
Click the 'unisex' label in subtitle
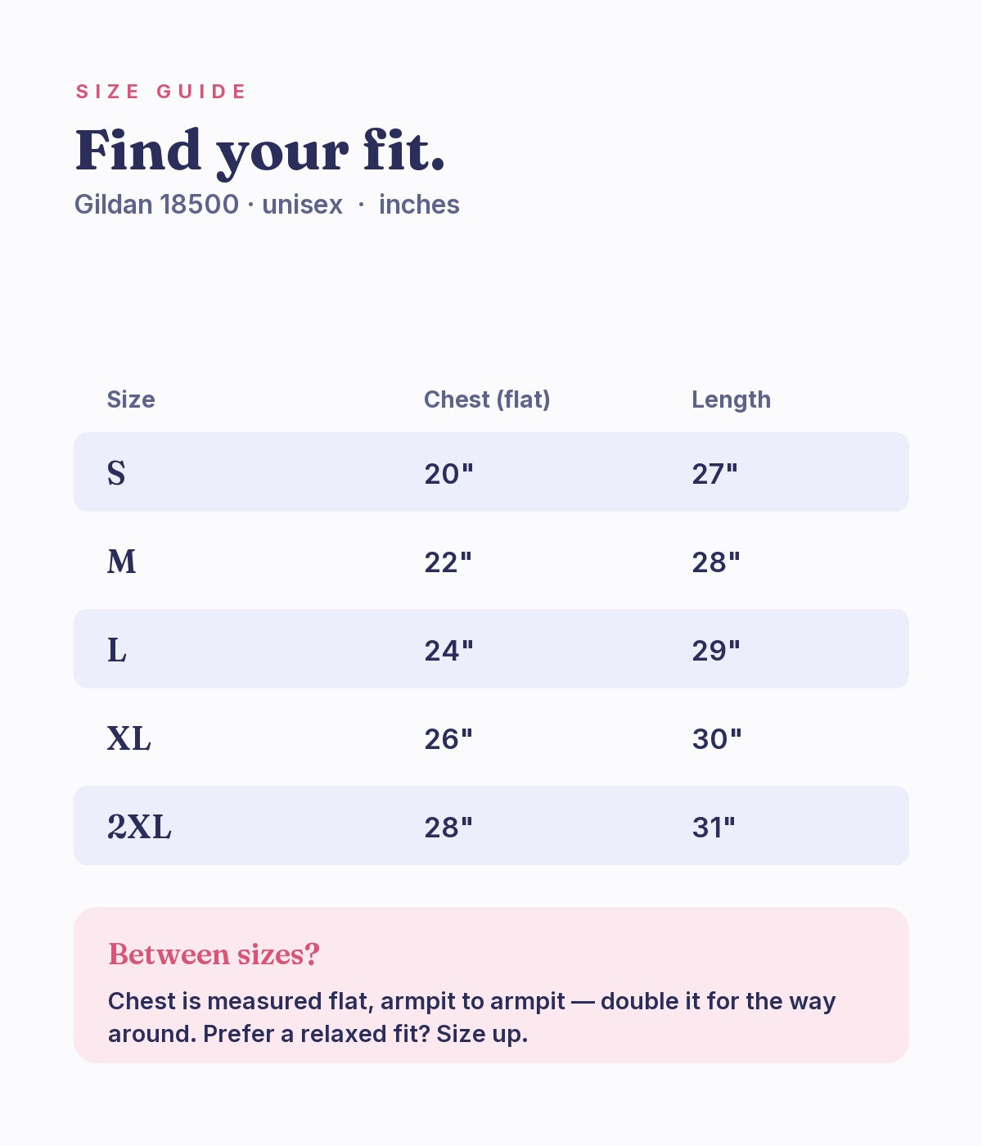pos(302,204)
